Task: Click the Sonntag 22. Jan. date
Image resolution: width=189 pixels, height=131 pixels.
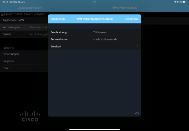Action: click(x=17, y=2)
